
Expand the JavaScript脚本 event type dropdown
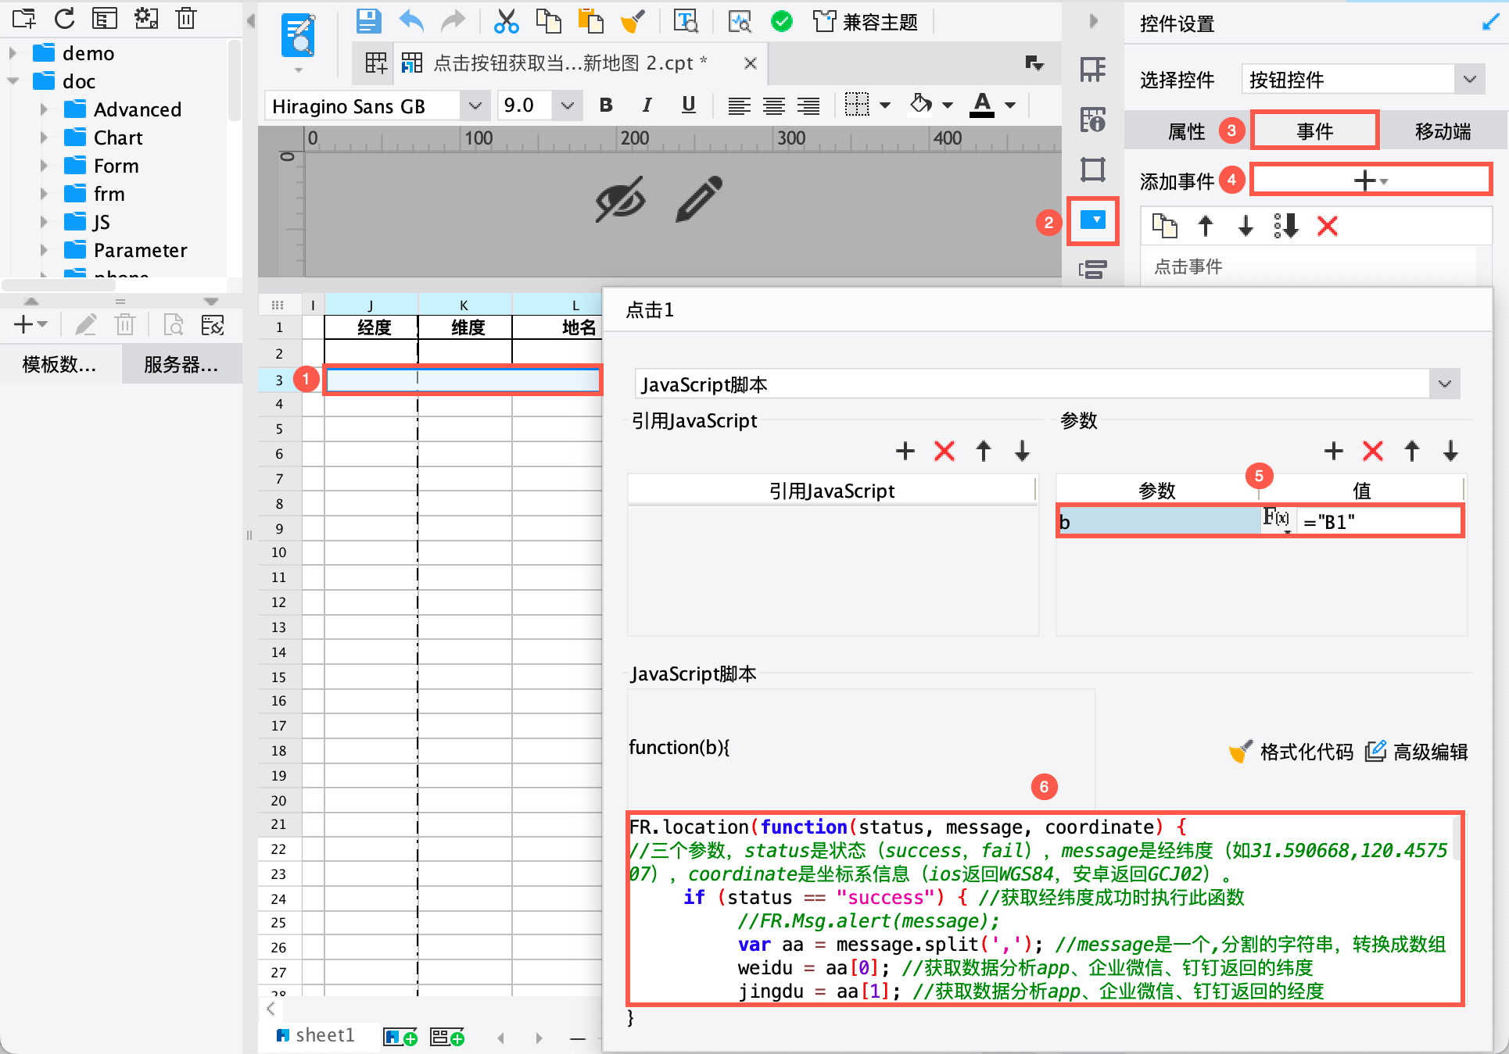[x=1444, y=384]
